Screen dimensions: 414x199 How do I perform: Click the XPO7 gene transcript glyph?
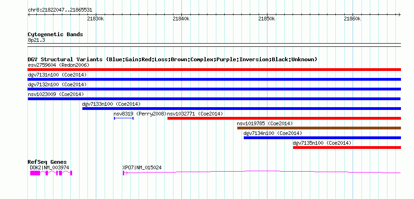261,173
